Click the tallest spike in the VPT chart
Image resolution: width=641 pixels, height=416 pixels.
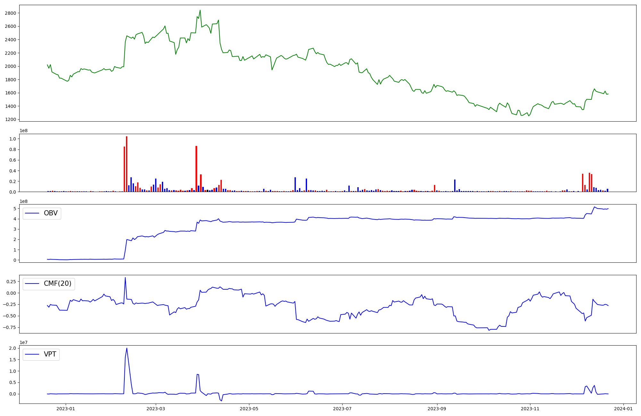[x=127, y=348]
